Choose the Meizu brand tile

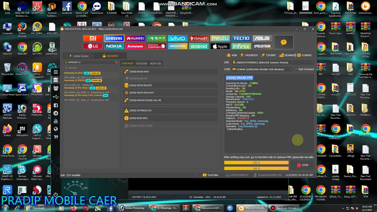coord(220,38)
